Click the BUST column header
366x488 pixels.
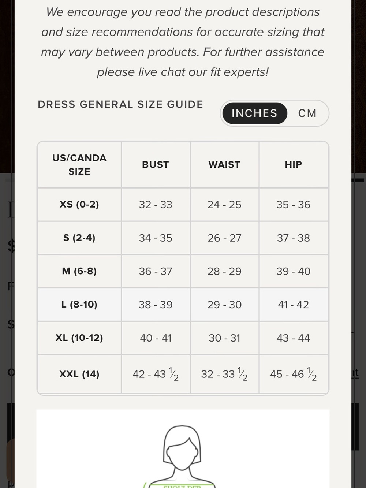pos(156,165)
